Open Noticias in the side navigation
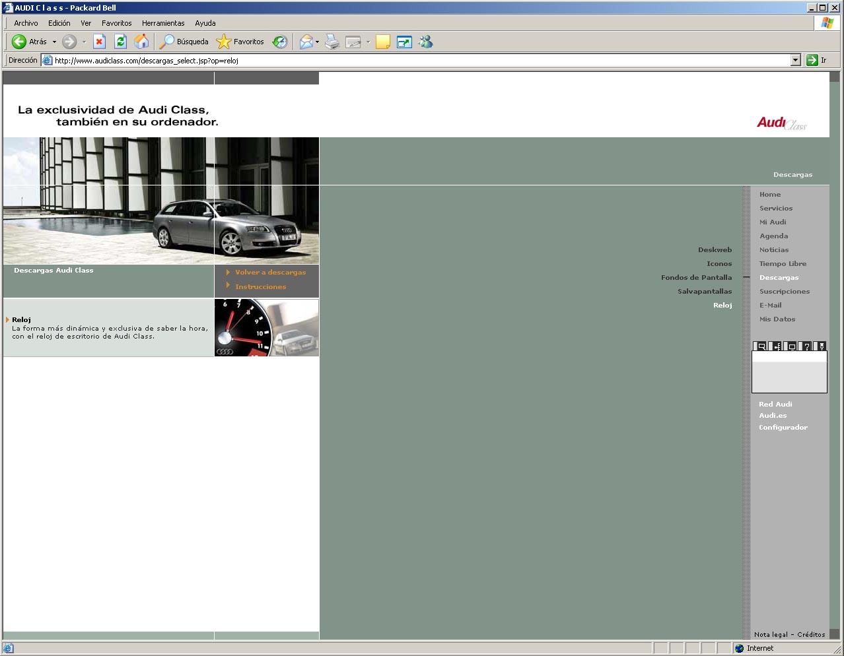 coord(774,249)
